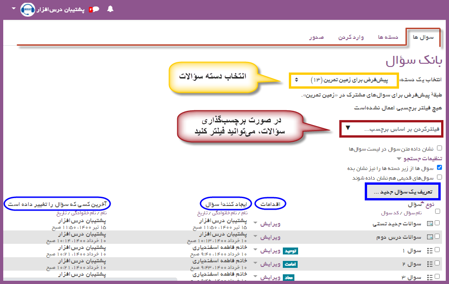Viewport: 449px width, 284px height.
Task: Sort by the نوع column header
Action: pyautogui.click(x=430, y=205)
